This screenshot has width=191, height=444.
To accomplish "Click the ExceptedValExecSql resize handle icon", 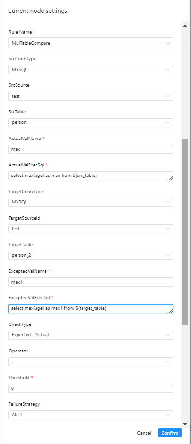I will pos(171,311).
